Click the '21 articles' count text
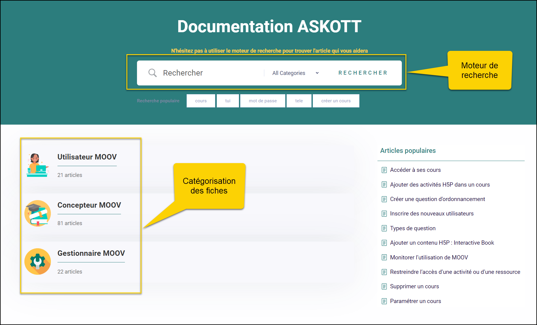The height and width of the screenshot is (325, 537). tap(70, 175)
